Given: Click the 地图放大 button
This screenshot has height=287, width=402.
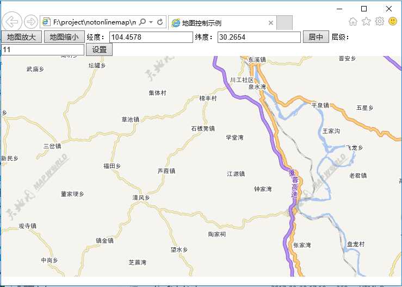Looking at the screenshot, I should [x=21, y=37].
